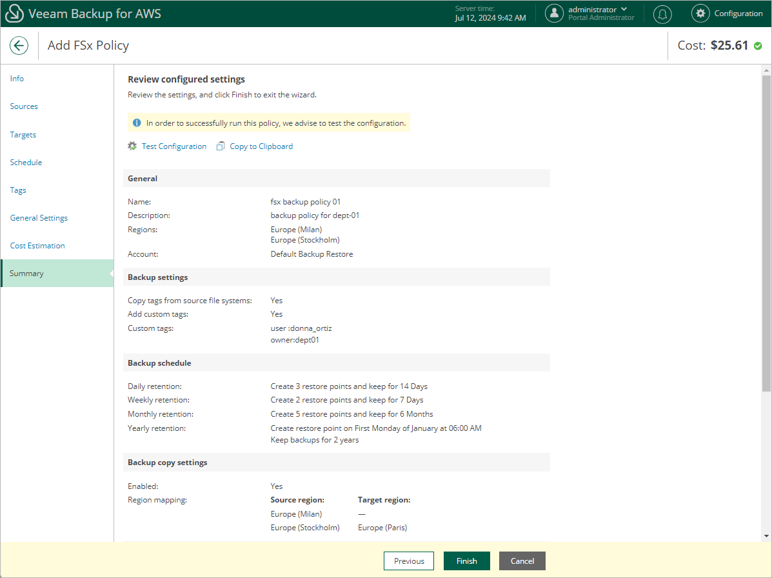Click the administrator user avatar icon

pos(554,14)
